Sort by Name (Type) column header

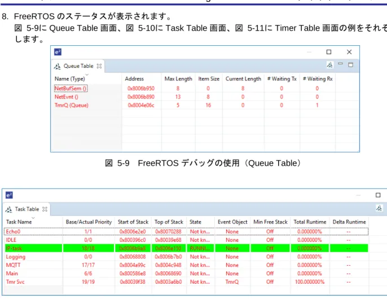[70, 79]
